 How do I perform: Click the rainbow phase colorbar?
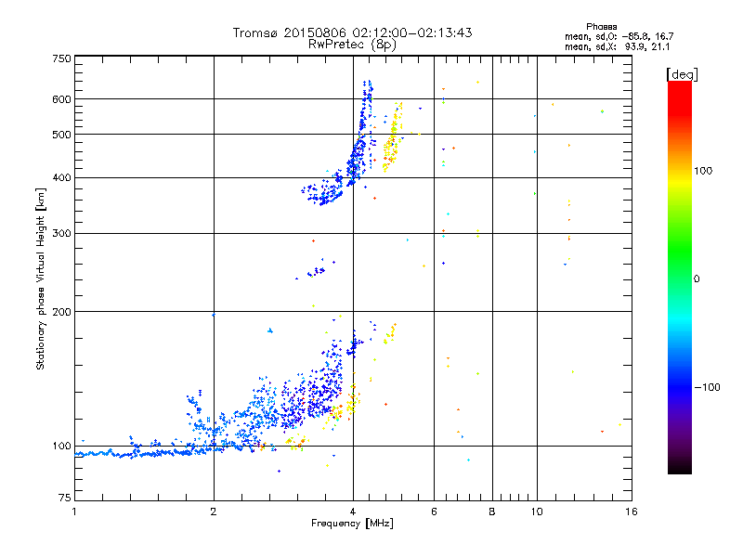pos(680,278)
